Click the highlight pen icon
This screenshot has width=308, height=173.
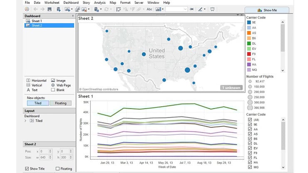click(200, 9)
